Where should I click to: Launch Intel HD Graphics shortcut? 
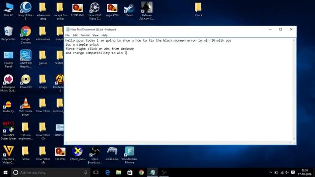[x=26, y=59]
